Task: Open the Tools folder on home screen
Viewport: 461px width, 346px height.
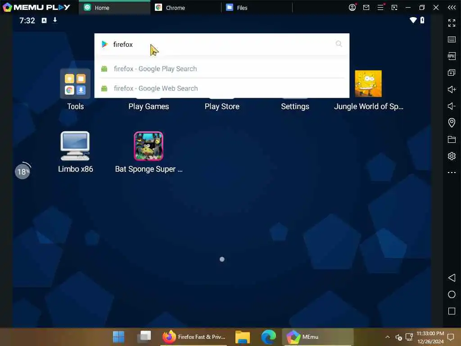Action: (75, 84)
